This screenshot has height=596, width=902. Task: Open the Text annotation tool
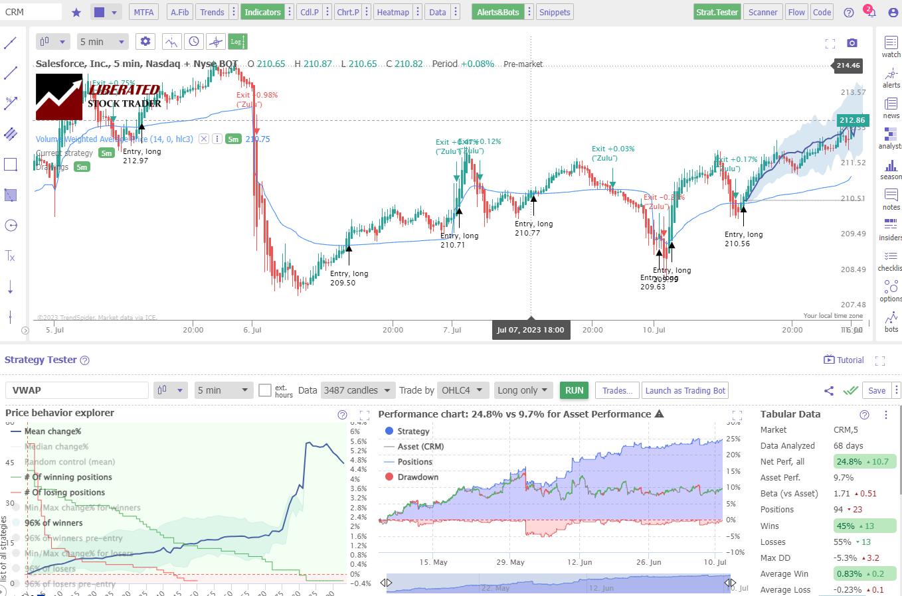(11, 256)
